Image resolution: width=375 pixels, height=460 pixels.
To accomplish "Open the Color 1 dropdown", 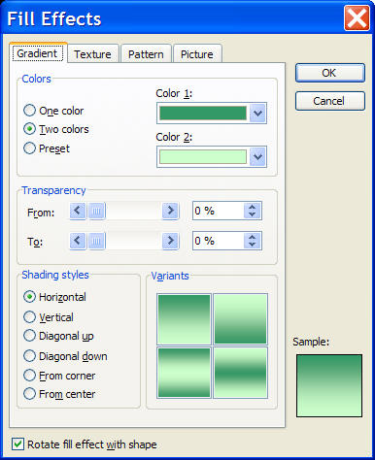I will 257,114.
